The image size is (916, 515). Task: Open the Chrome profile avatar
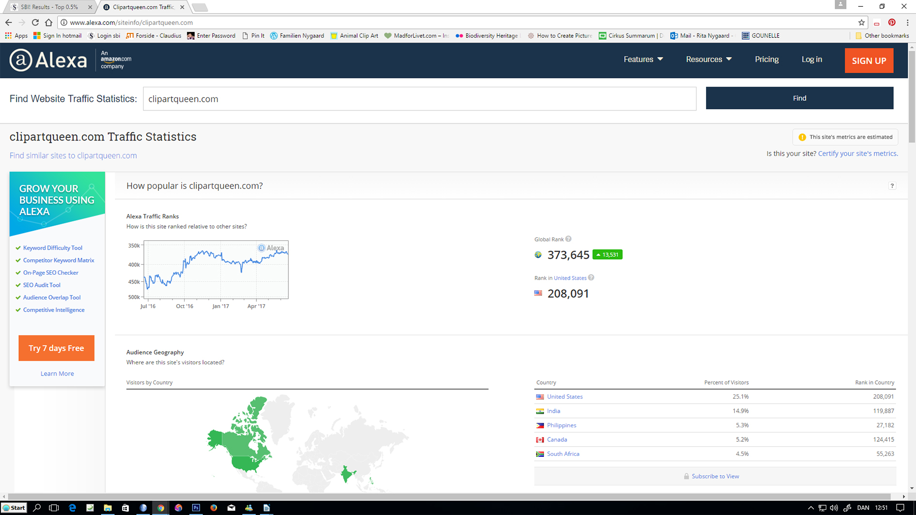pyautogui.click(x=840, y=5)
